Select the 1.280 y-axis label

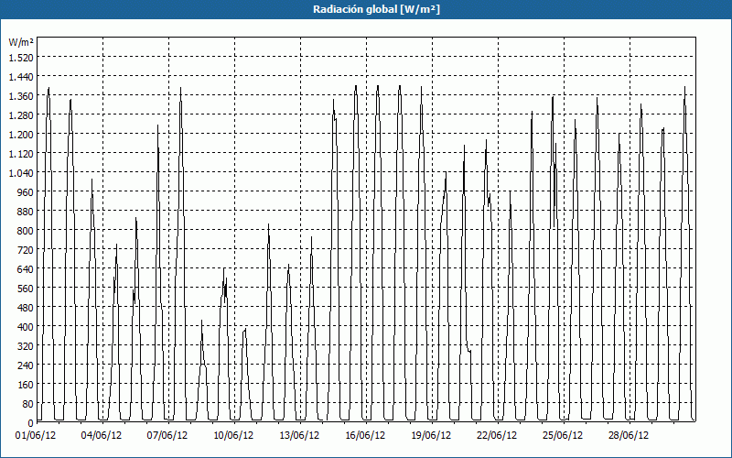[x=21, y=115]
